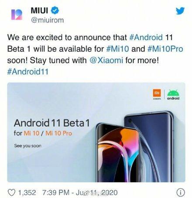
Task: Open the Twitter bird logo
Action: click(x=180, y=11)
